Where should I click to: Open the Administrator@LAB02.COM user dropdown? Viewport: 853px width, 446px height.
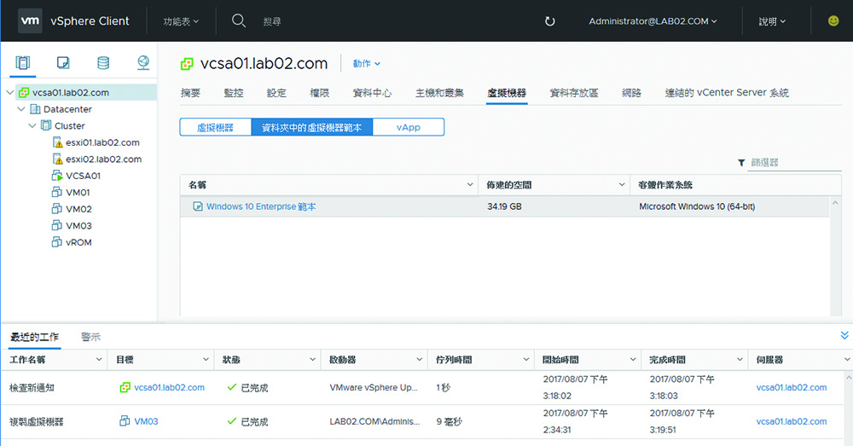tap(653, 21)
